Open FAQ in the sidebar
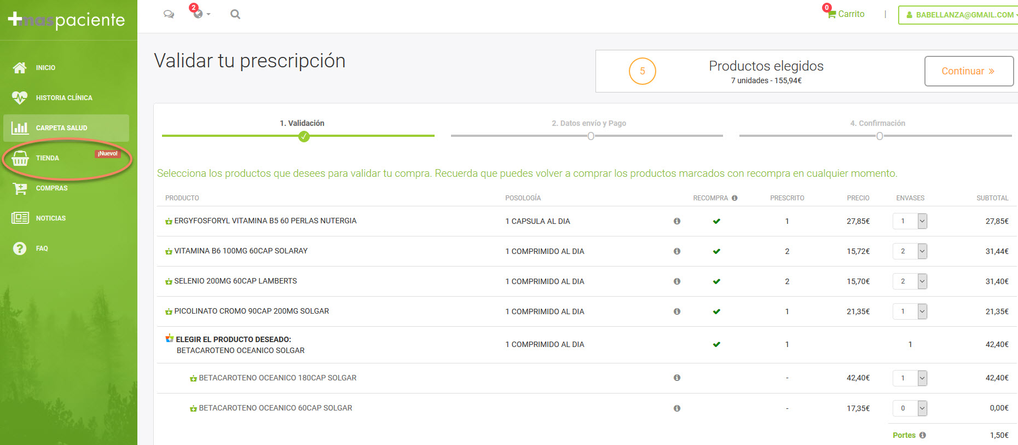 pos(66,248)
